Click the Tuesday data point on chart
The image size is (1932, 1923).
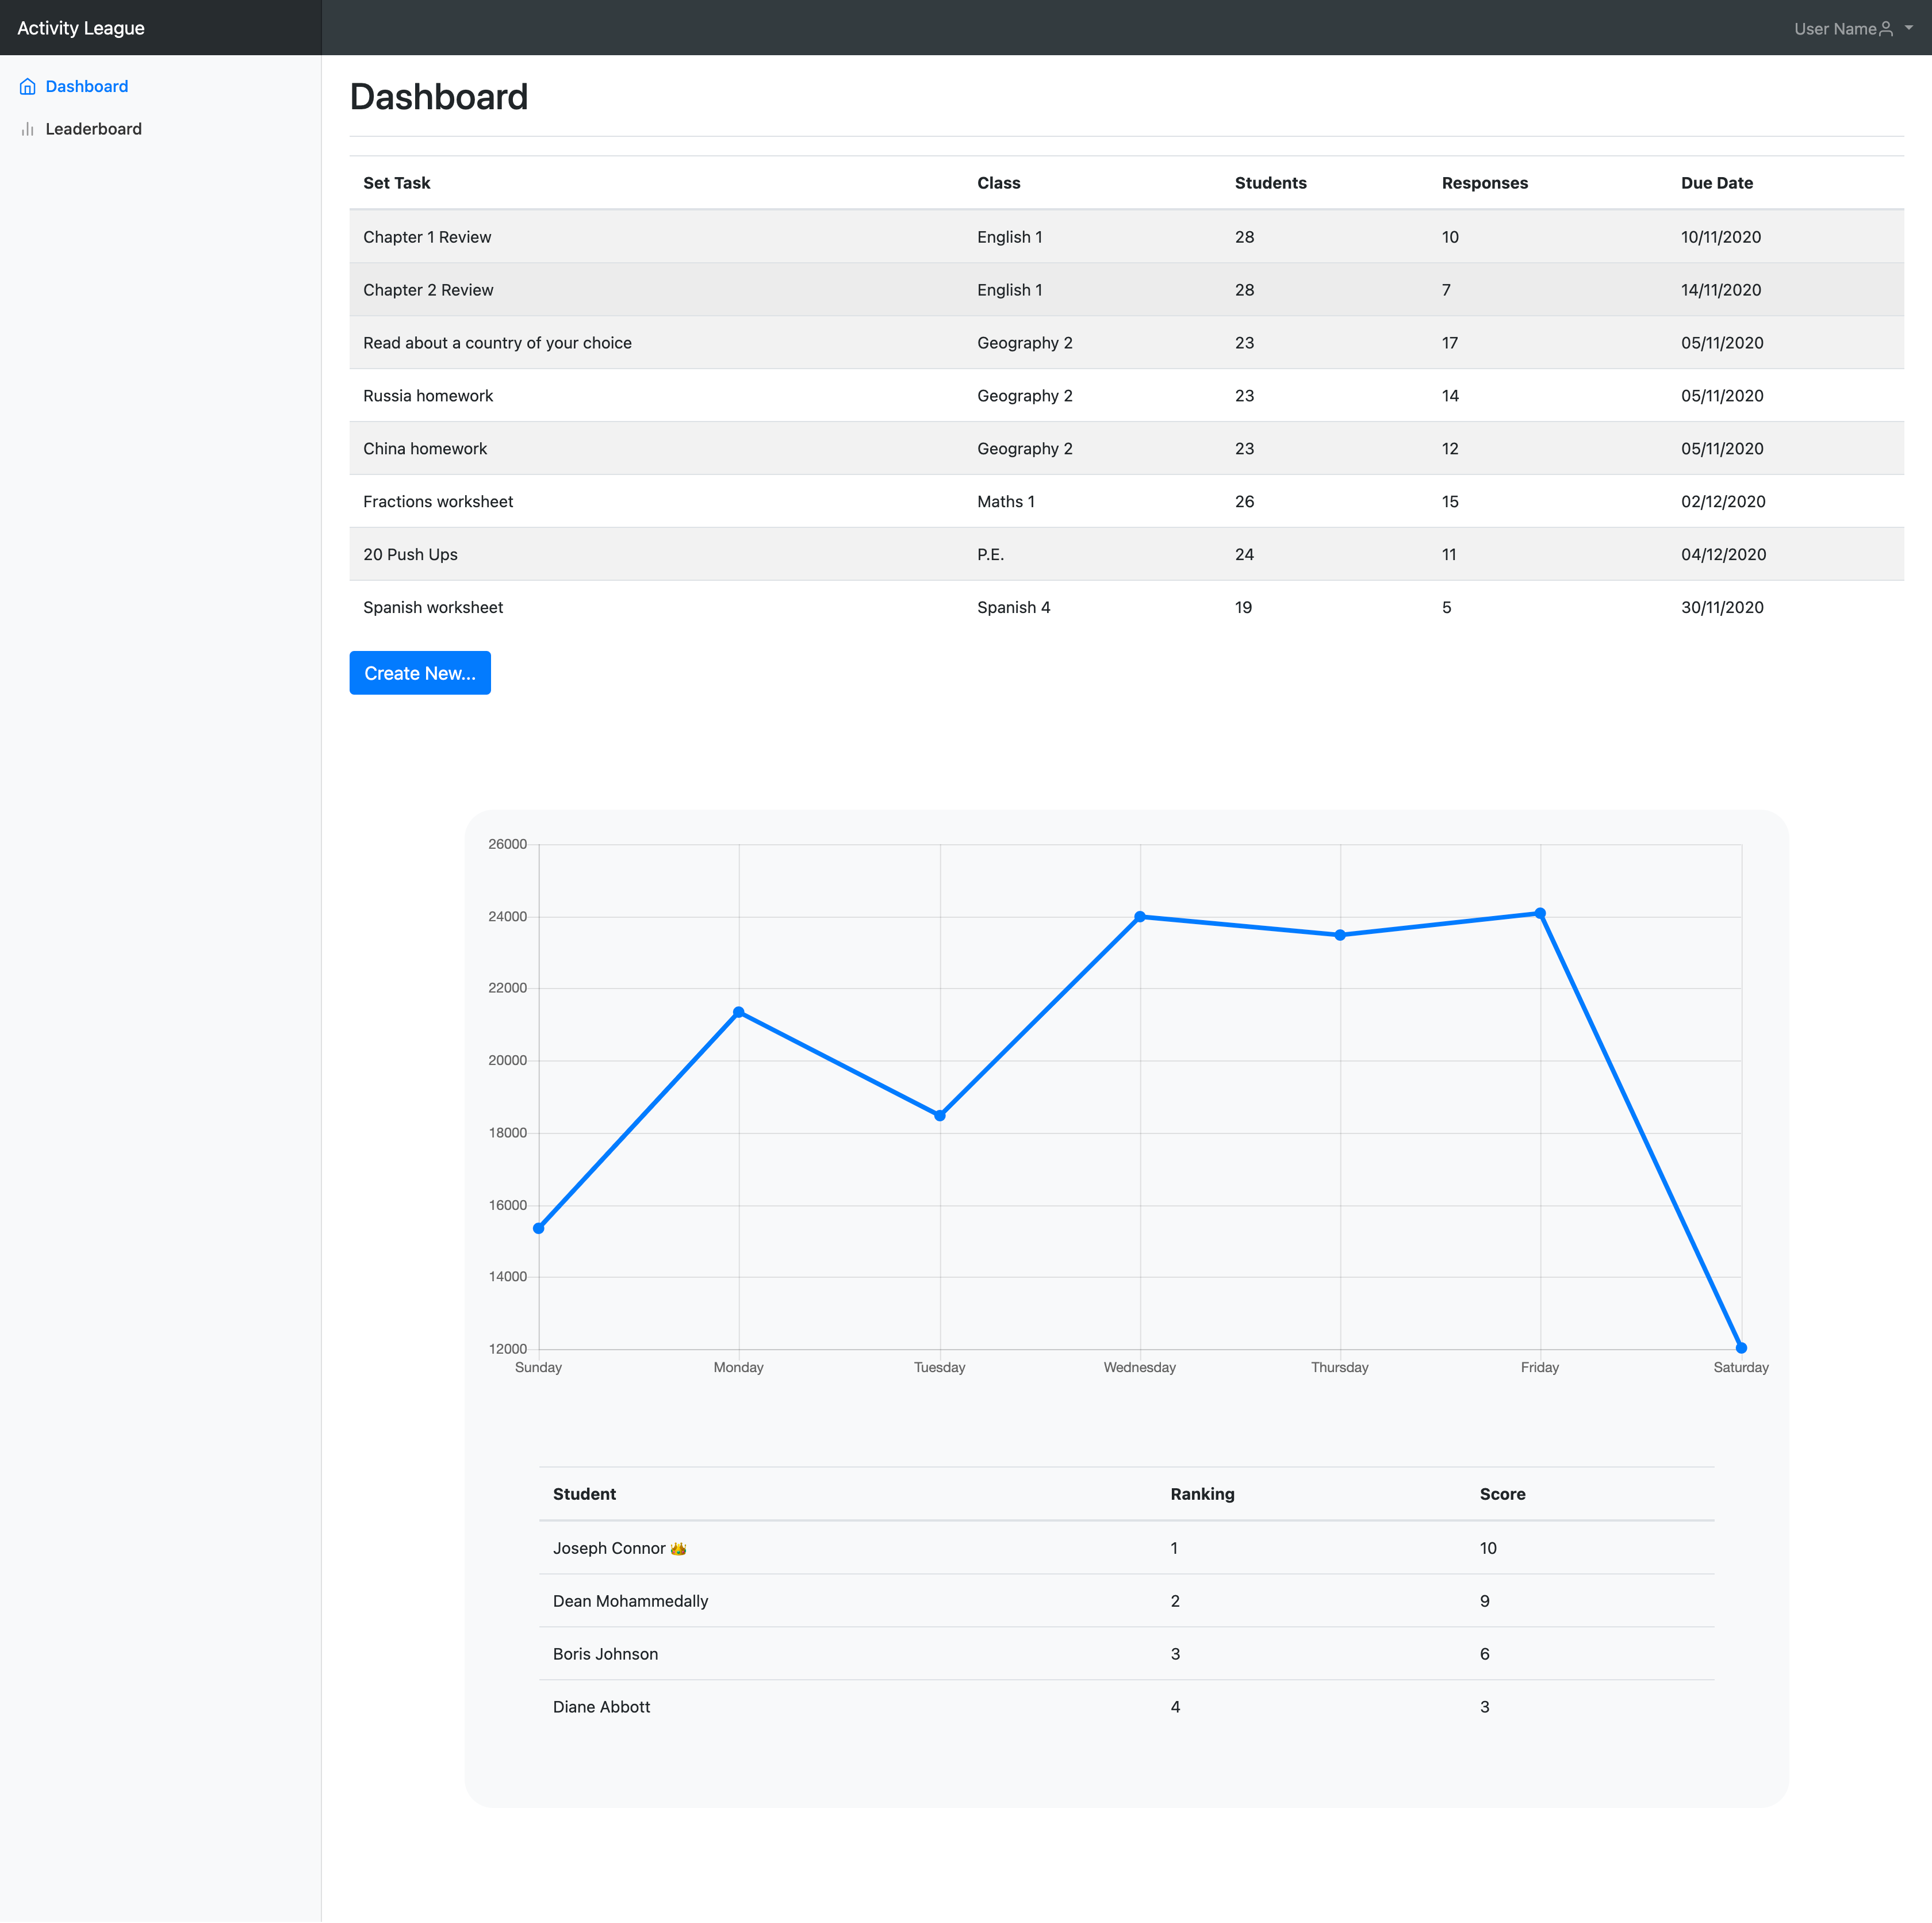coord(940,1115)
